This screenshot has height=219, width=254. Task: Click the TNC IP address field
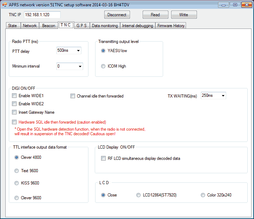(x=42, y=15)
